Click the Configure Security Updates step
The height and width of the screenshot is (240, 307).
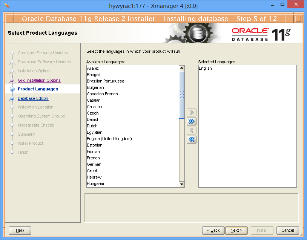pyautogui.click(x=43, y=53)
